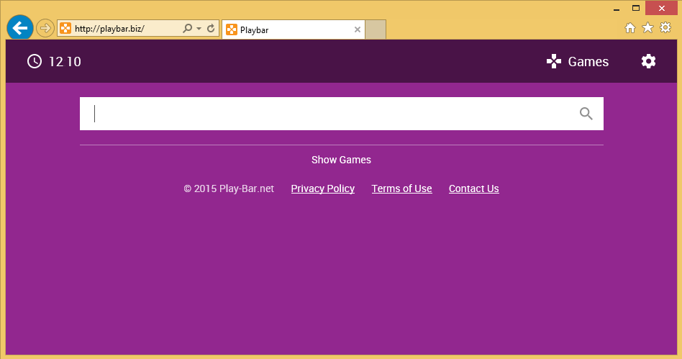The height and width of the screenshot is (359, 682).
Task: Open the Terms of Use link
Action: 401,188
